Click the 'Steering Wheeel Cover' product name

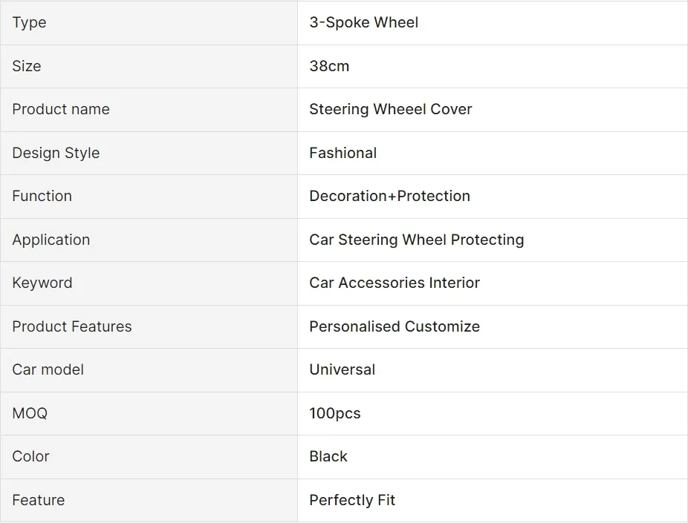click(390, 109)
